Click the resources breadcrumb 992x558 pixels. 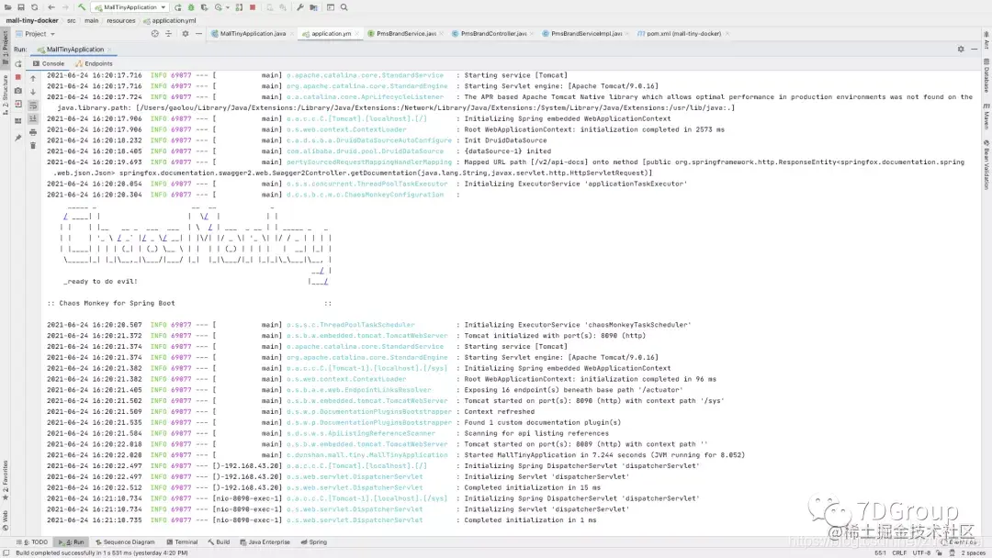(x=121, y=21)
